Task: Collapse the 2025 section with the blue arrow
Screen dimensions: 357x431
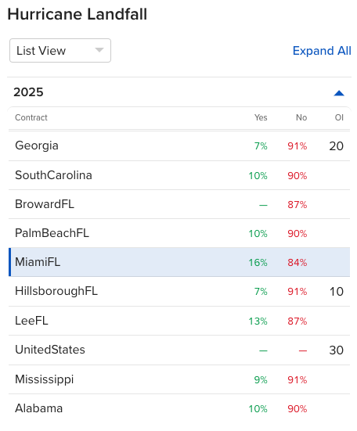Action: (x=339, y=93)
